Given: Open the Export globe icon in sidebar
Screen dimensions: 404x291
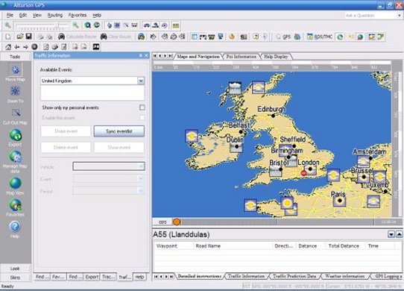Looking at the screenshot, I should pos(16,135).
